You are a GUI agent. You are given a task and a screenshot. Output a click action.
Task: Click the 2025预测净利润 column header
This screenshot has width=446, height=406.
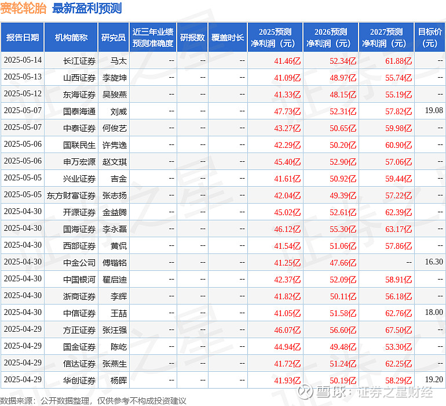(275, 37)
